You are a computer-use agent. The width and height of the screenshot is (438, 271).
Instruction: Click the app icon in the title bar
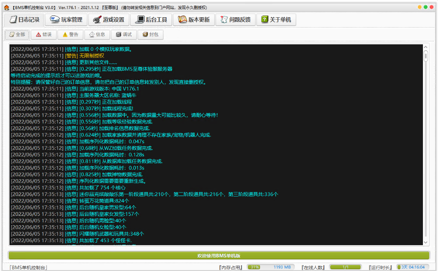(6, 7)
